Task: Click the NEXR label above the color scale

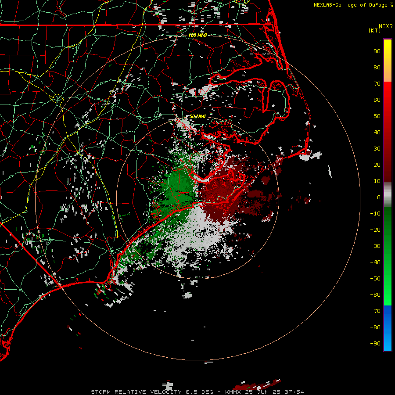Action: click(386, 26)
